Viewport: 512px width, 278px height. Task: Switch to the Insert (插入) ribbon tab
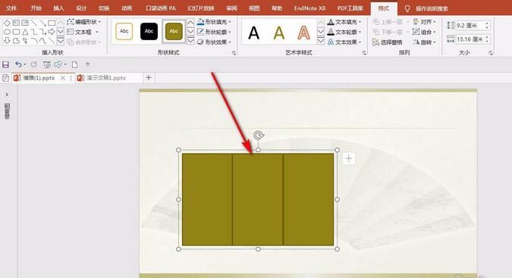58,8
